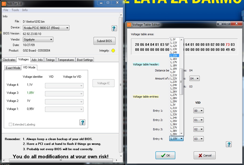Click NiBiTor horizontal scroll left arrow
244x165 pixels.
click(x=4, y=160)
